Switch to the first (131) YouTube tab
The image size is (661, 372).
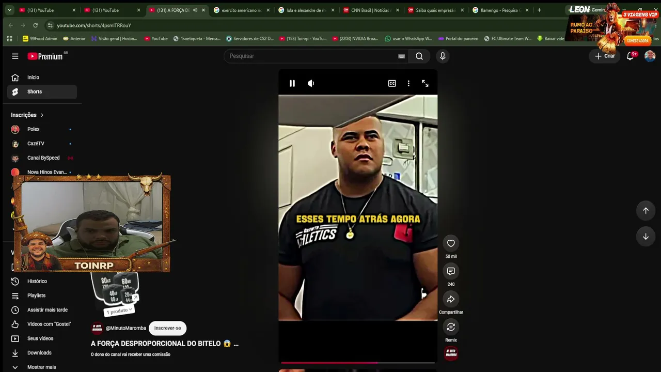(x=47, y=10)
